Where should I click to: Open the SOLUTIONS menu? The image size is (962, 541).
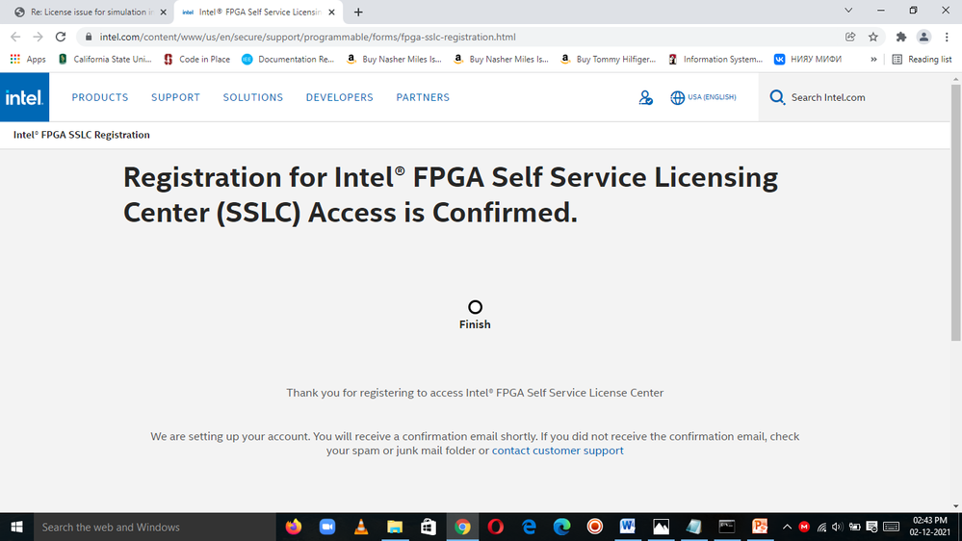[252, 97]
